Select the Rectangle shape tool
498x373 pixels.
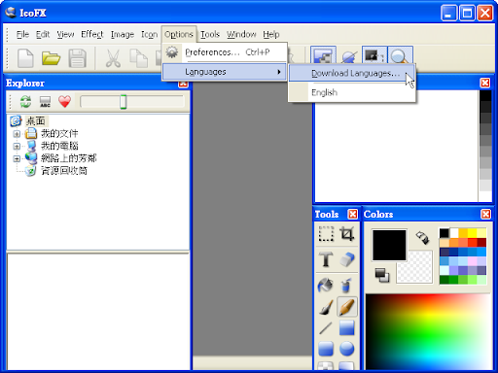pyautogui.click(x=346, y=328)
